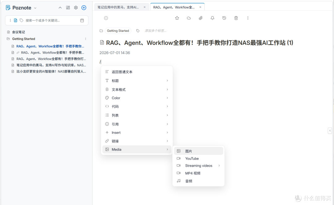This screenshot has height=205, width=334.
Task: Open settings gear in the sidebar header
Action: [76, 8]
